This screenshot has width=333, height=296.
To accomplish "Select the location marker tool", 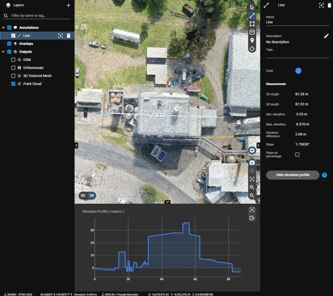I will (252, 40).
